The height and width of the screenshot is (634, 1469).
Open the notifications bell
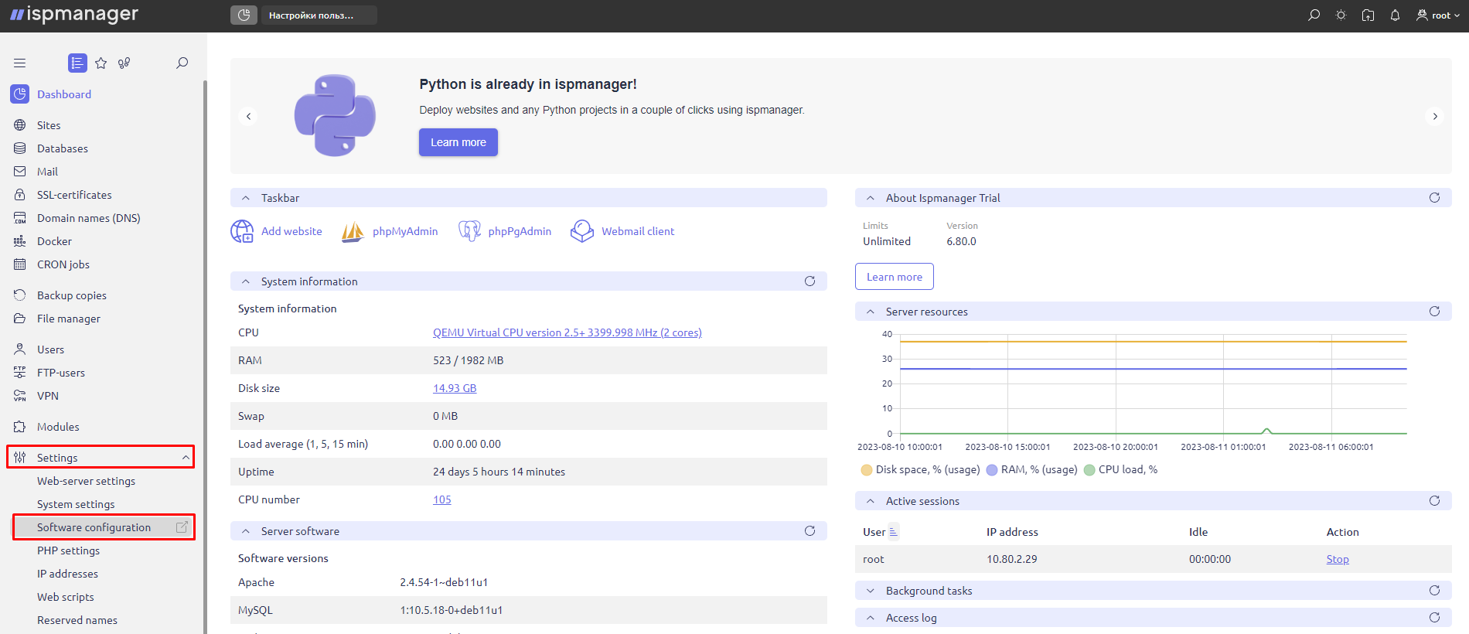tap(1395, 15)
